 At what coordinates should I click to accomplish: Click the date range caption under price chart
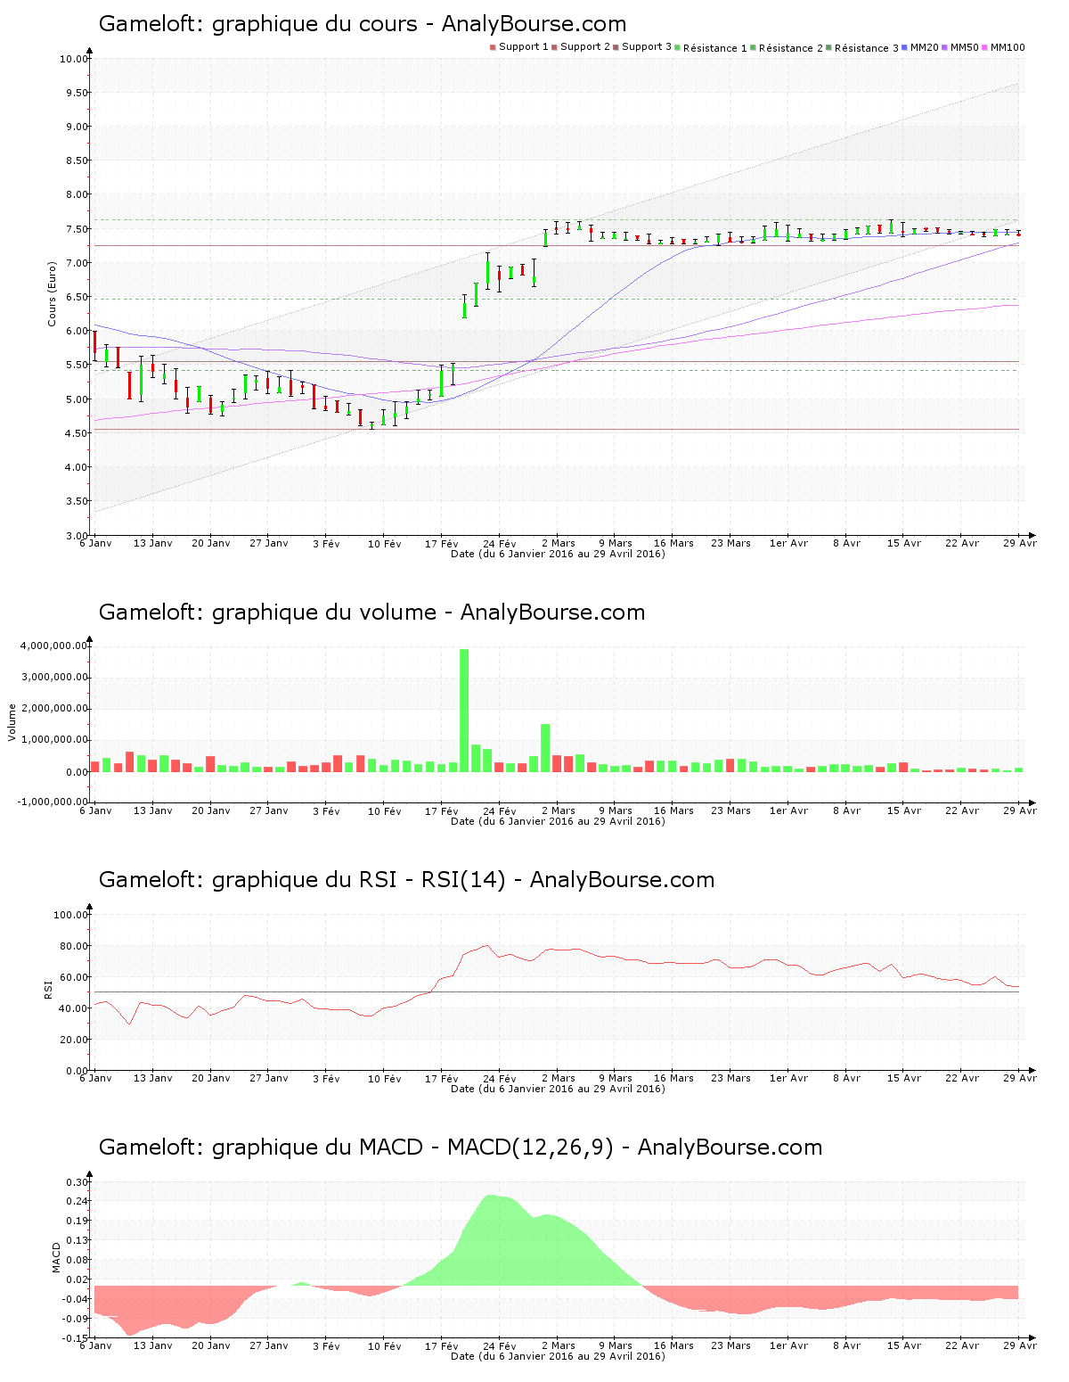(x=558, y=554)
